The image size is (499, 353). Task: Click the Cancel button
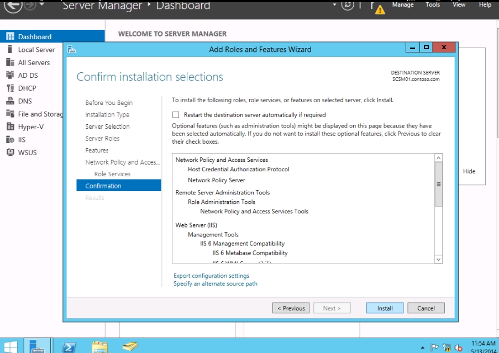coord(426,308)
